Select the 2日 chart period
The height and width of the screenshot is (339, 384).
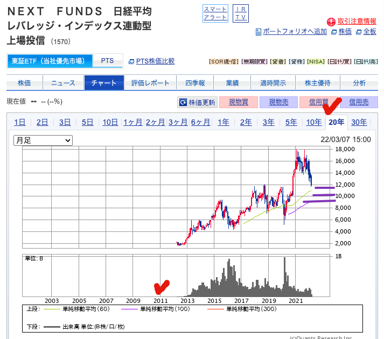42,122
